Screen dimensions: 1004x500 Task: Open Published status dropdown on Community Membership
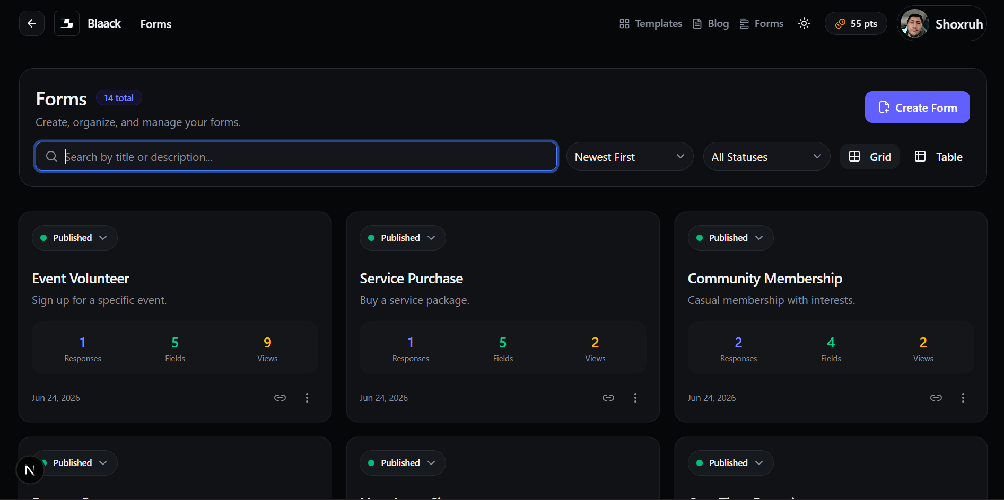(730, 238)
